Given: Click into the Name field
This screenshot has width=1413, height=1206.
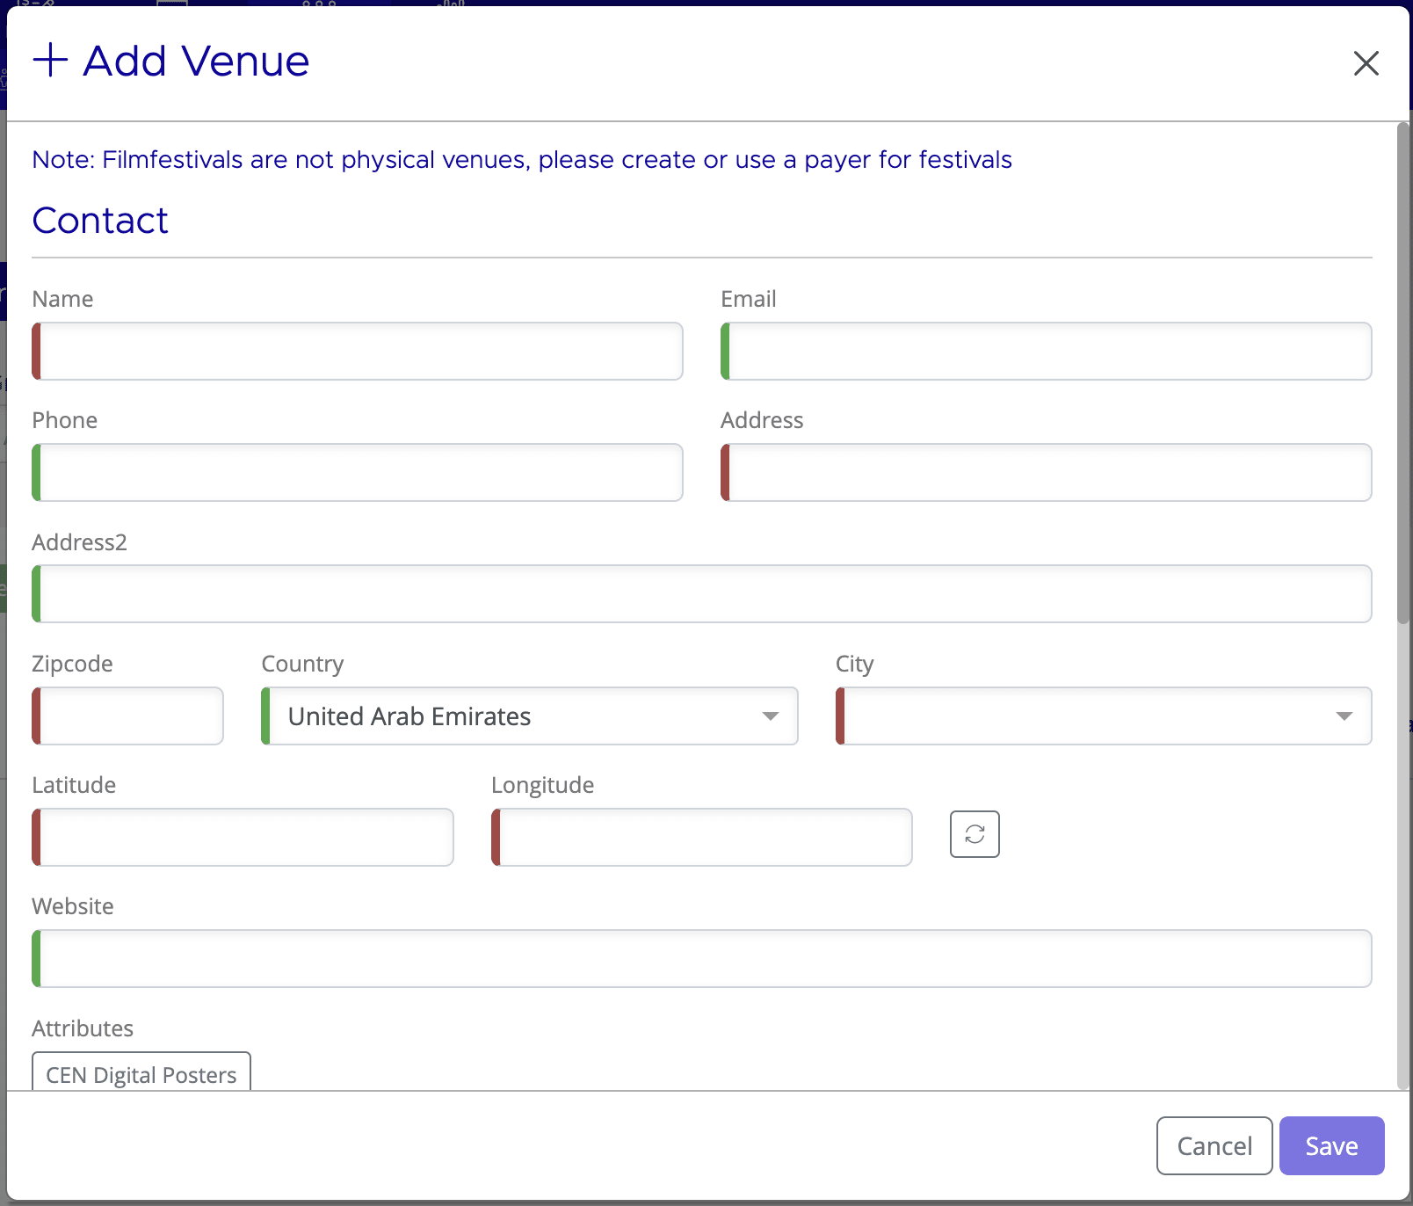Looking at the screenshot, I should pyautogui.click(x=356, y=351).
